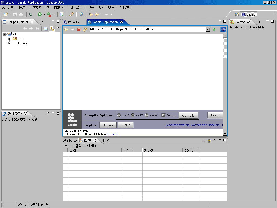277x208 pixels.
Task: Click browser vertical scrollbar up arrow
Action: click(x=225, y=36)
